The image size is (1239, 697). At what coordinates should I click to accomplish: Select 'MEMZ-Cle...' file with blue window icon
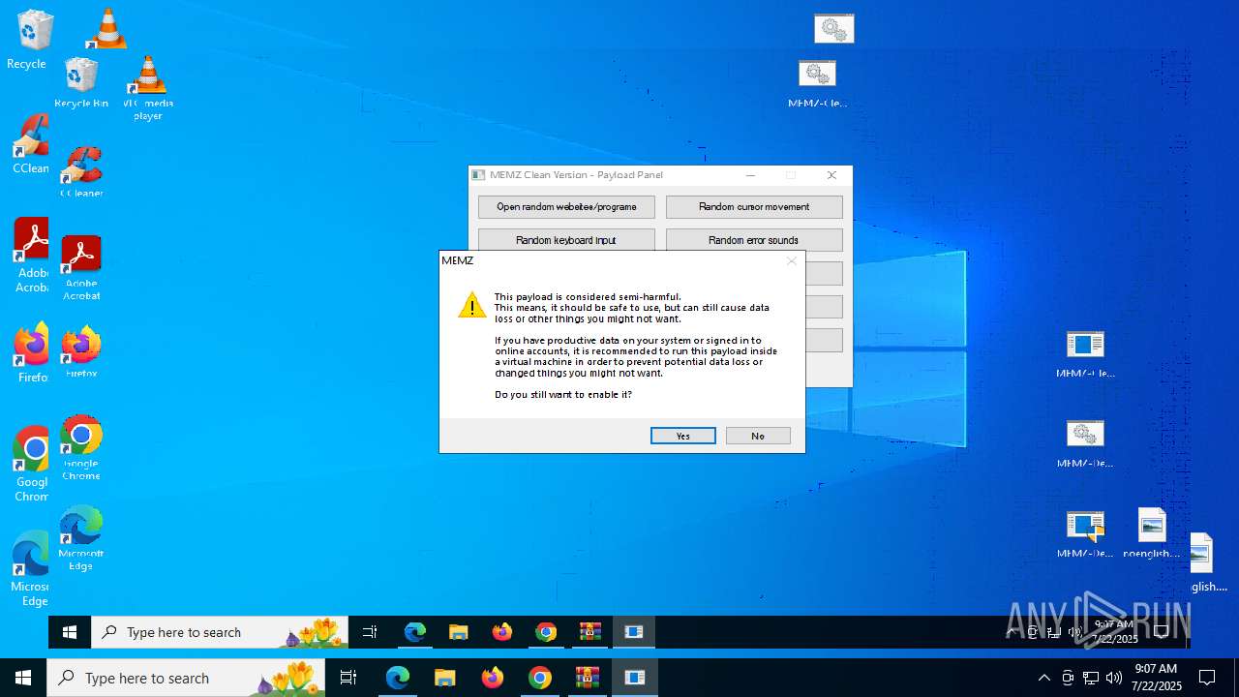point(1085,354)
